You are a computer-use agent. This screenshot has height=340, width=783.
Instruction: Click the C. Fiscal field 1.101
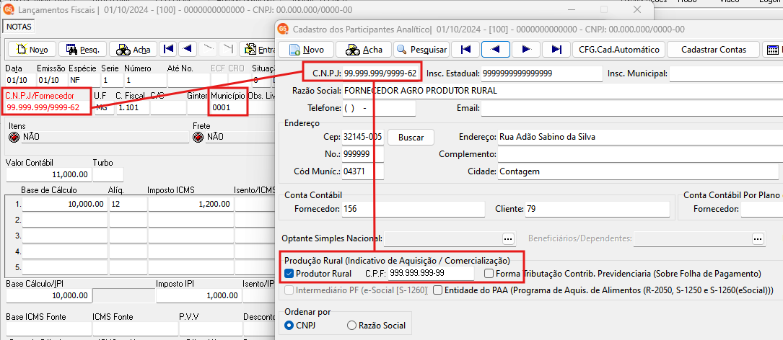132,107
